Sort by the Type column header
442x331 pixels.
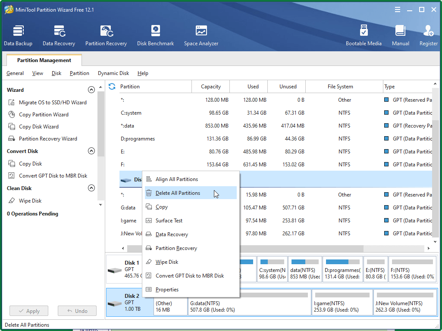pyautogui.click(x=408, y=87)
